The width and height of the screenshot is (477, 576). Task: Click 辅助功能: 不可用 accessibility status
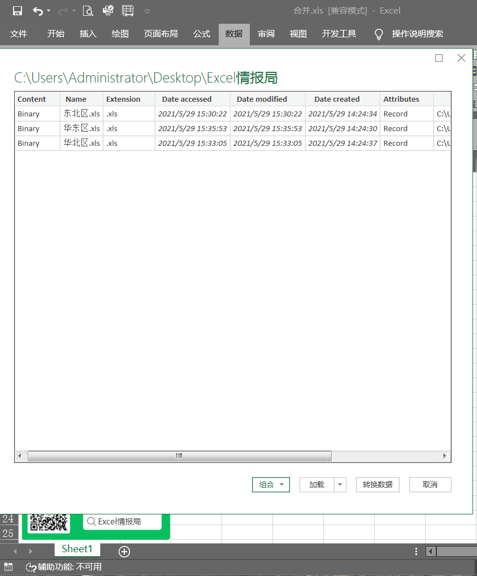[x=64, y=567]
